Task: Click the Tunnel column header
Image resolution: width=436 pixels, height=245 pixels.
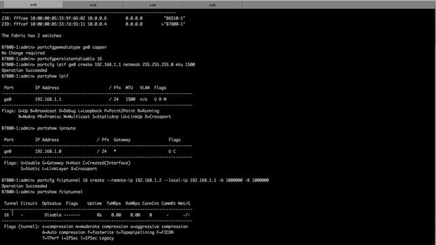Action: [11, 203]
